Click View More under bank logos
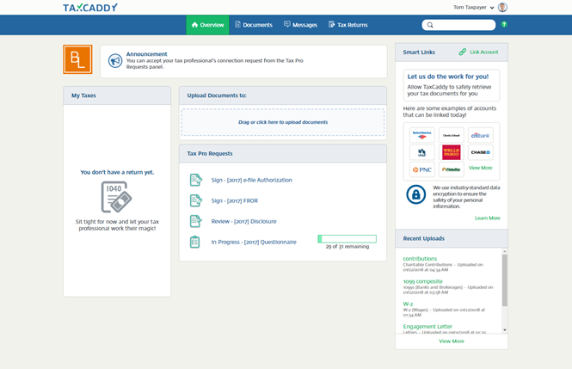 tap(481, 168)
